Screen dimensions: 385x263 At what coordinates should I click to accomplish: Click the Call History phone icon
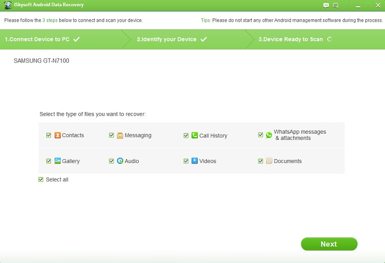click(x=194, y=135)
